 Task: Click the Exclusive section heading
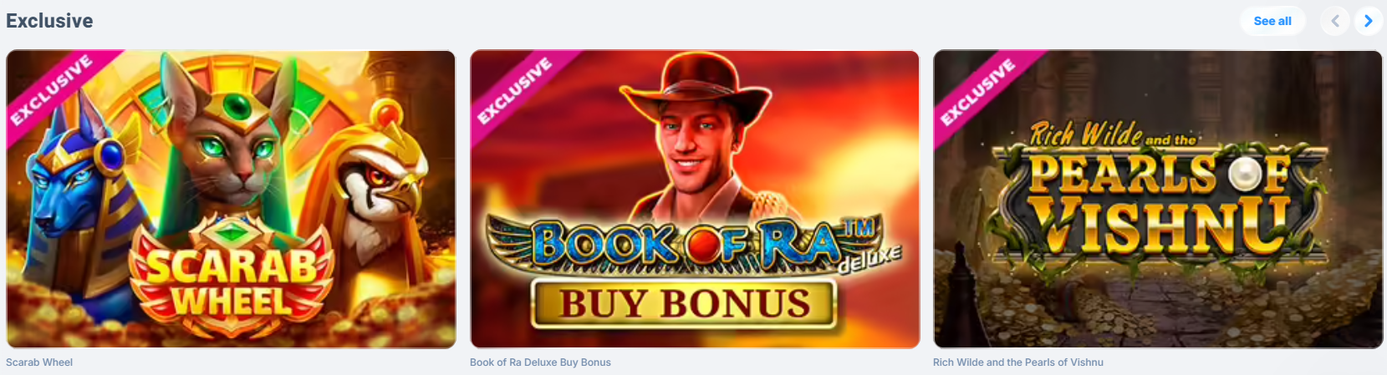point(49,21)
